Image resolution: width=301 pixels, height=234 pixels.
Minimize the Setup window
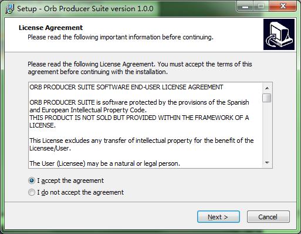[245, 7]
